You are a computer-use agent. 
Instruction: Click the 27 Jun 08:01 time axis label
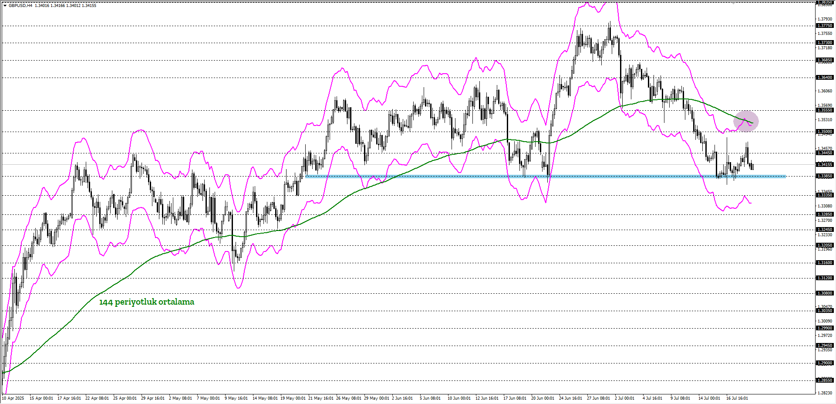click(x=599, y=398)
